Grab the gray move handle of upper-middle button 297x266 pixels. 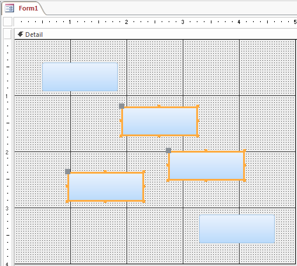point(121,106)
